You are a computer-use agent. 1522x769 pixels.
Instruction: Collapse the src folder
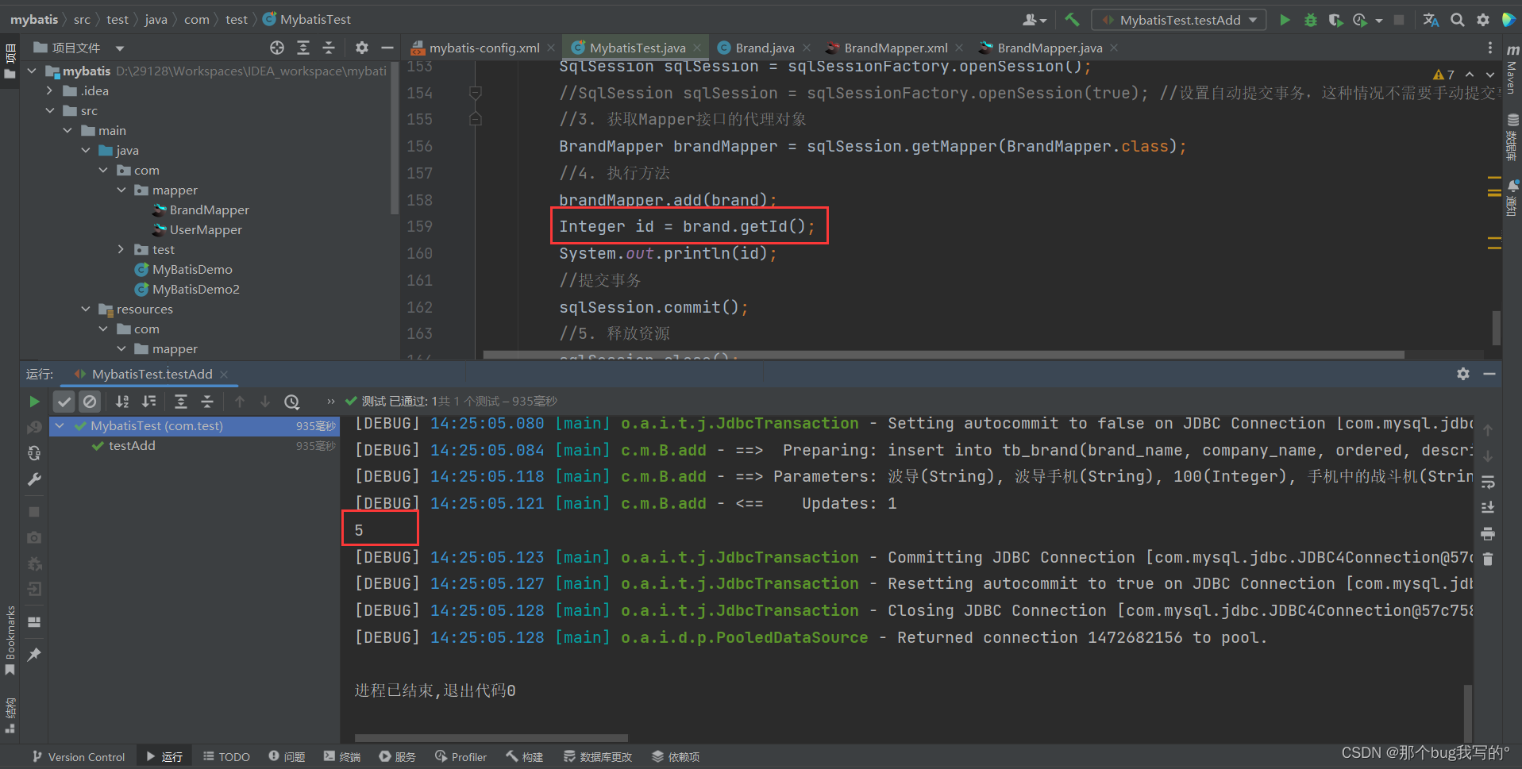click(x=50, y=111)
